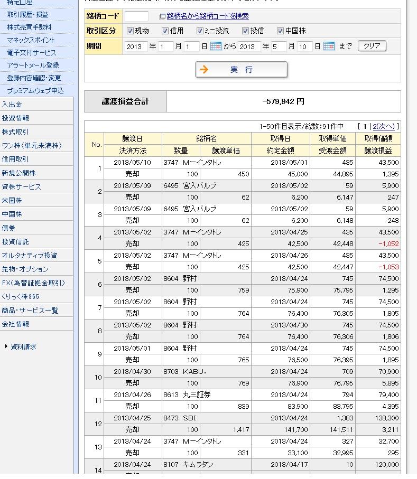
Task: Open the start date calendar picker icon
Action: (x=216, y=46)
